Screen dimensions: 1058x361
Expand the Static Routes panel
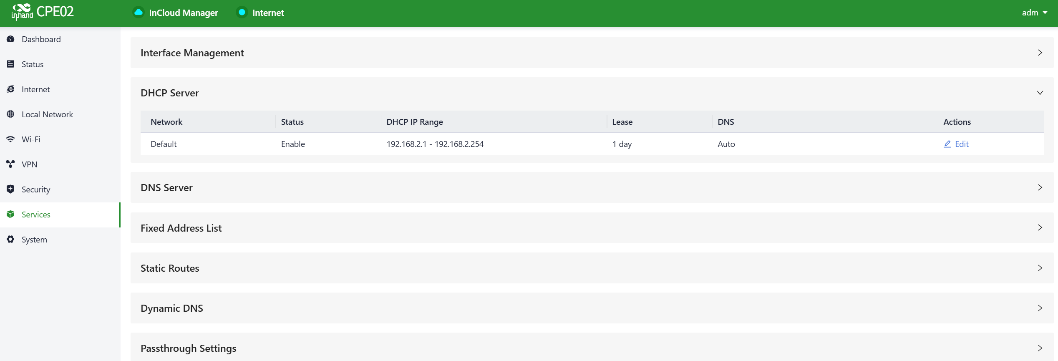1040,268
